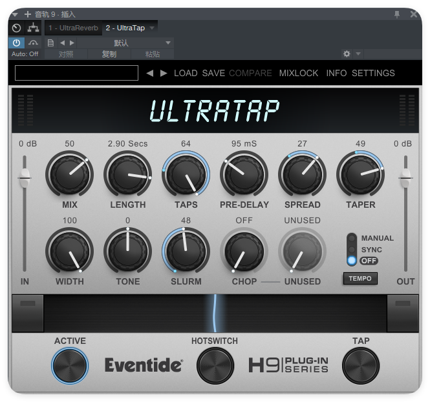Image resolution: width=430 pixels, height=402 pixels.
Task: Open the circular timer icon in the top bar
Action: coord(17,28)
